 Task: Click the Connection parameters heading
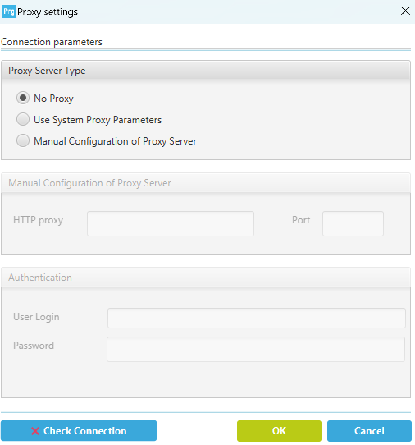pos(52,41)
